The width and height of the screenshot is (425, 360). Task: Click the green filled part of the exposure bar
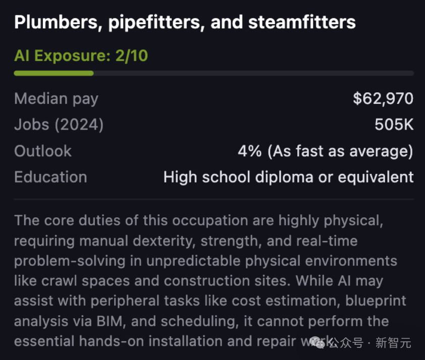pyautogui.click(x=54, y=73)
